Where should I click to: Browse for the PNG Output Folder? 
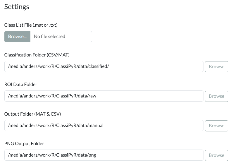coord(216,155)
